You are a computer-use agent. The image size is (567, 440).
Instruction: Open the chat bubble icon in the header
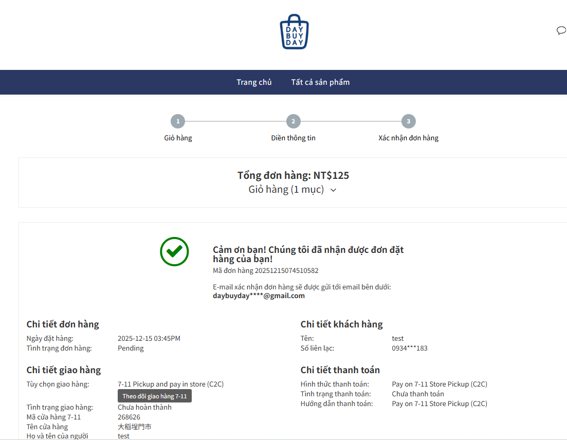[561, 31]
